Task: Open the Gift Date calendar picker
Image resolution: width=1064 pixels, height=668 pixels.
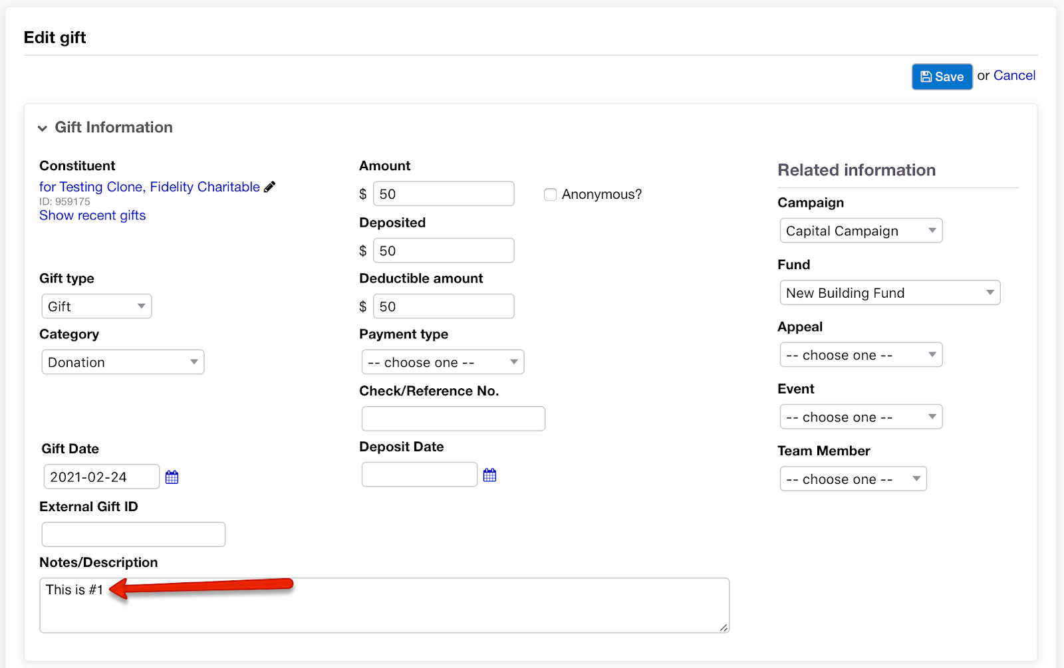Action: (x=172, y=477)
